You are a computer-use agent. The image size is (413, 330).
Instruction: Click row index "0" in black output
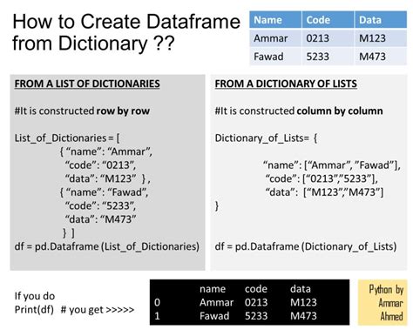click(157, 302)
